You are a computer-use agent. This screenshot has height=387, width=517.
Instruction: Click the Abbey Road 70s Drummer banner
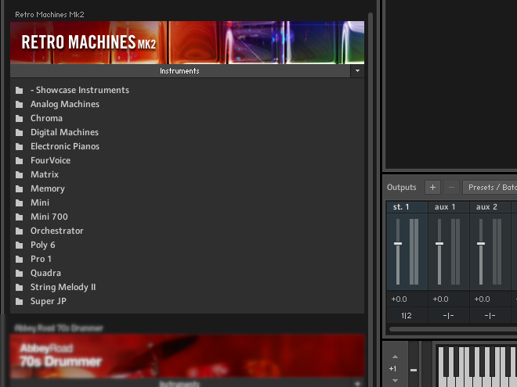[187, 356]
